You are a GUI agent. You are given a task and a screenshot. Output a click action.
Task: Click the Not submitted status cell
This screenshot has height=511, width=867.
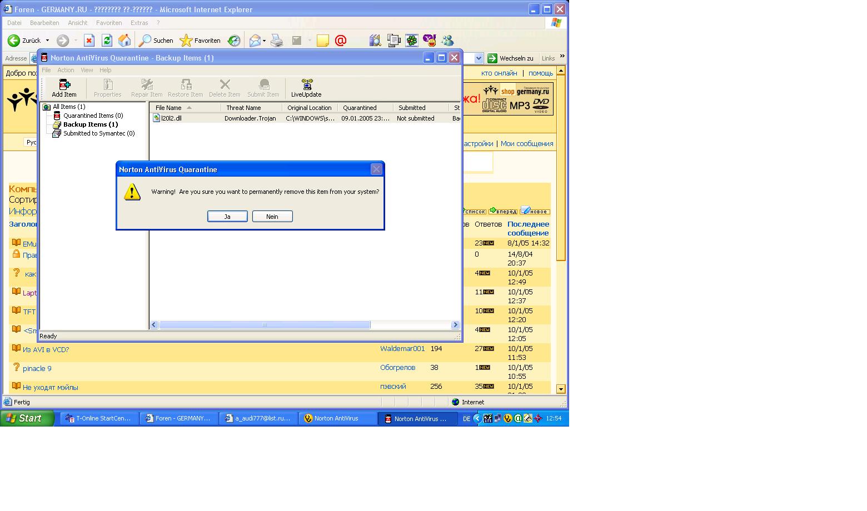coord(415,118)
